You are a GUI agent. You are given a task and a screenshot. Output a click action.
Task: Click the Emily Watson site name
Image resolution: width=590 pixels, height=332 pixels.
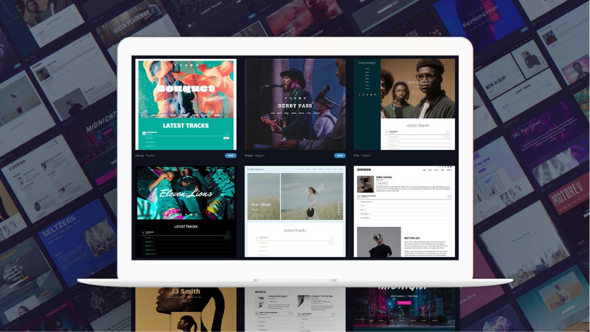[x=255, y=169]
